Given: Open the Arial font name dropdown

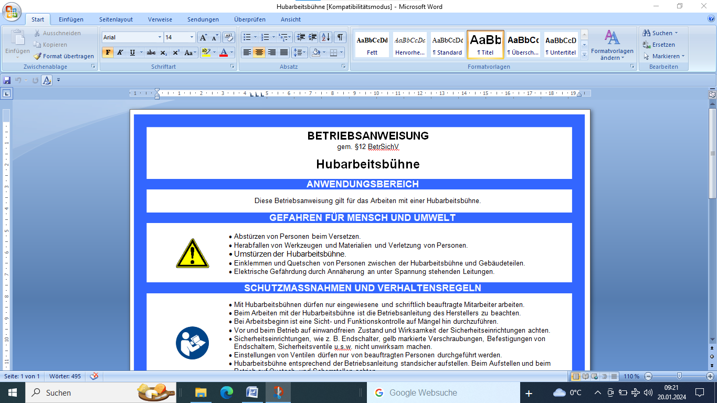Looking at the screenshot, I should coord(160,37).
